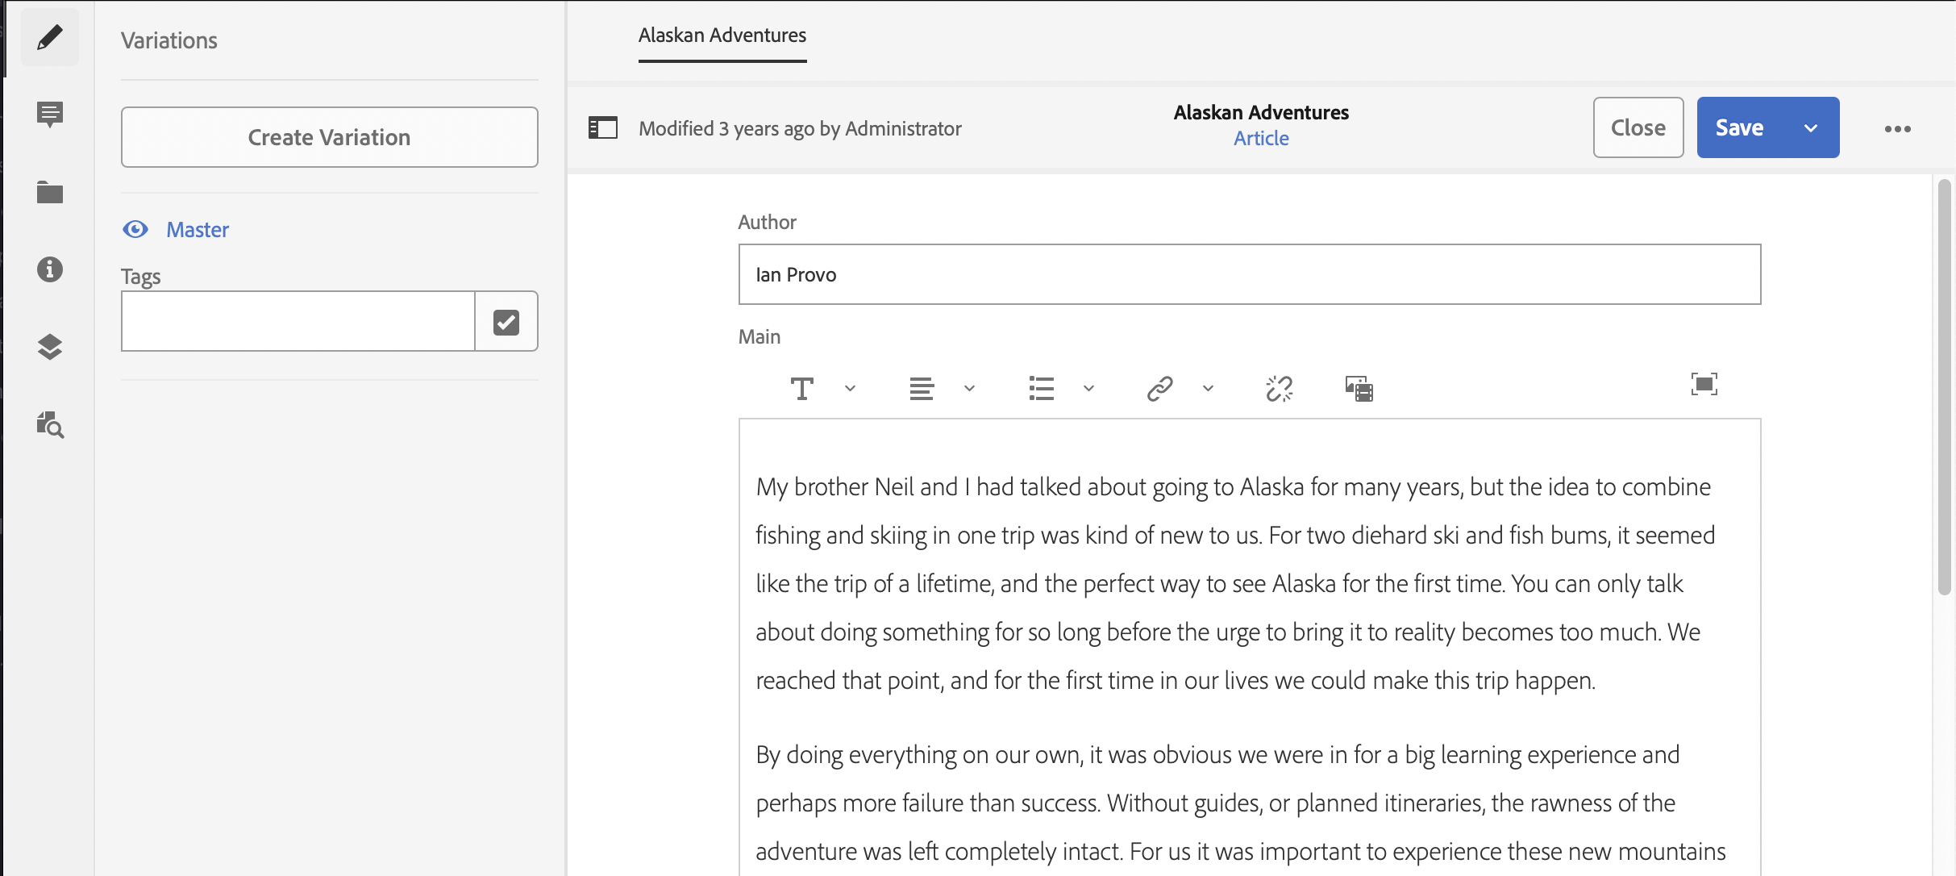Viewport: 1956px width, 876px height.
Task: Switch to the Alaskan Adventures tab
Action: pyautogui.click(x=722, y=35)
